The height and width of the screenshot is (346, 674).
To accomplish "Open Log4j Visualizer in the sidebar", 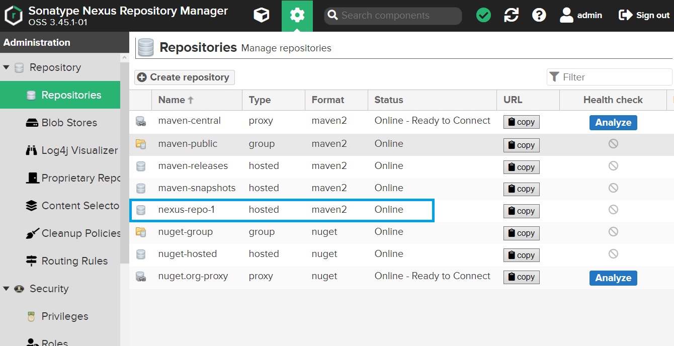I will point(60,150).
